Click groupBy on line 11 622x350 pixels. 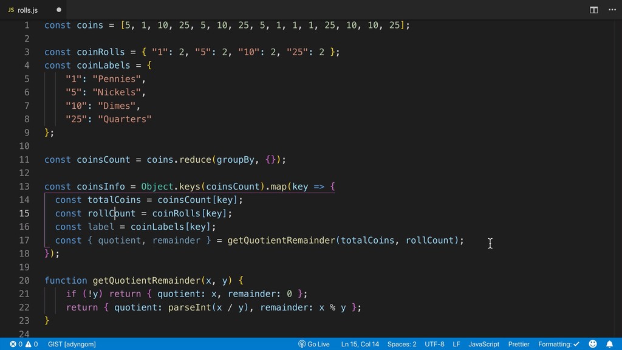click(235, 160)
